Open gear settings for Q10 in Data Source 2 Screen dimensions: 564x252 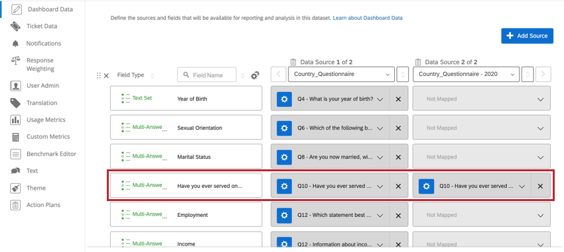point(426,186)
